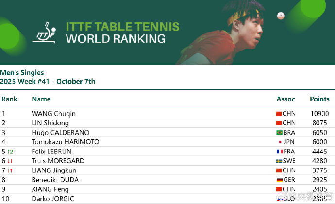The width and height of the screenshot is (335, 204).
Task: Click the France flag beside FRA
Action: (279, 152)
